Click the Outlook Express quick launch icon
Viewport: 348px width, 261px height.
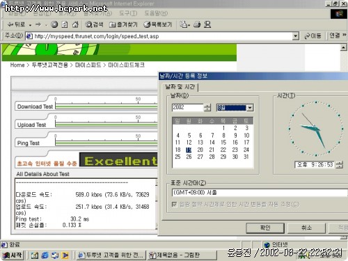[x=55, y=255]
